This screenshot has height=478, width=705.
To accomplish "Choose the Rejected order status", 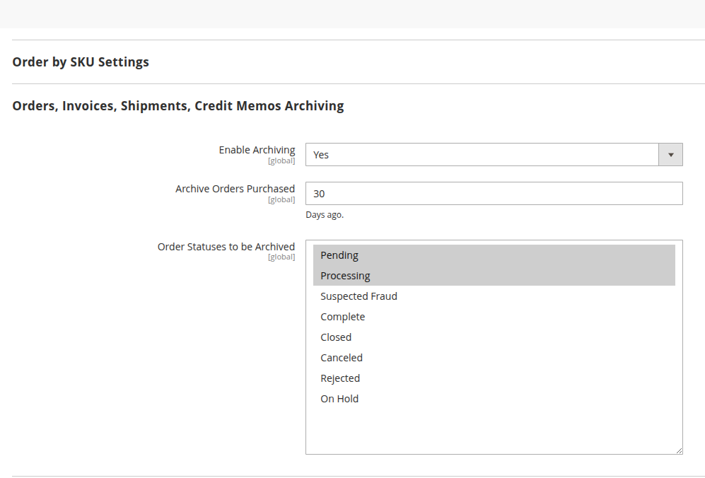I will (x=340, y=378).
